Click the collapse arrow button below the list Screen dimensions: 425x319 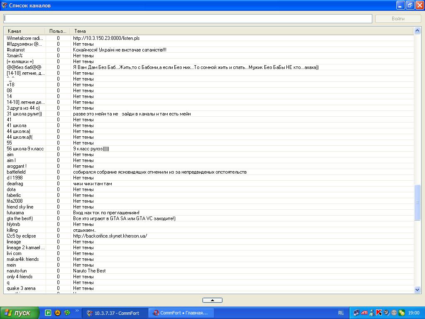click(212, 300)
